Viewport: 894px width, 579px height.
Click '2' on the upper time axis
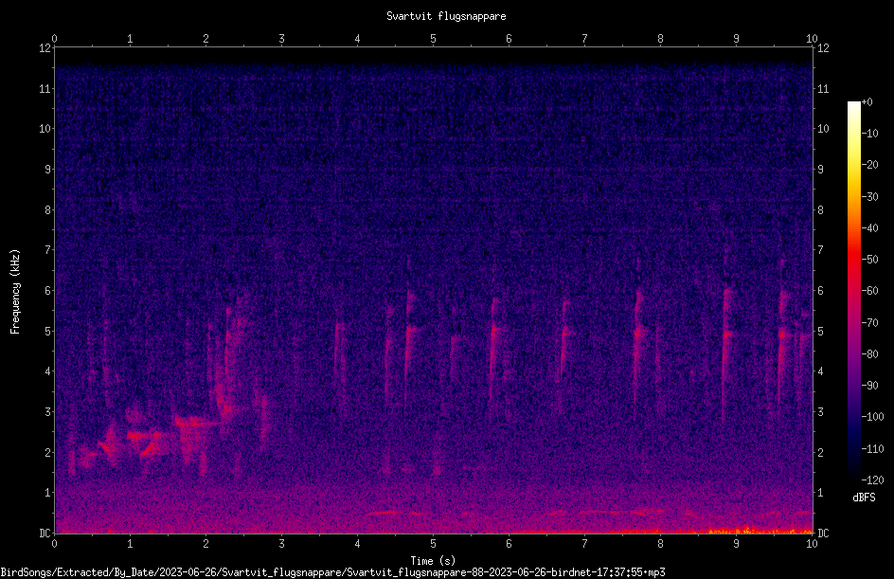[x=206, y=39]
